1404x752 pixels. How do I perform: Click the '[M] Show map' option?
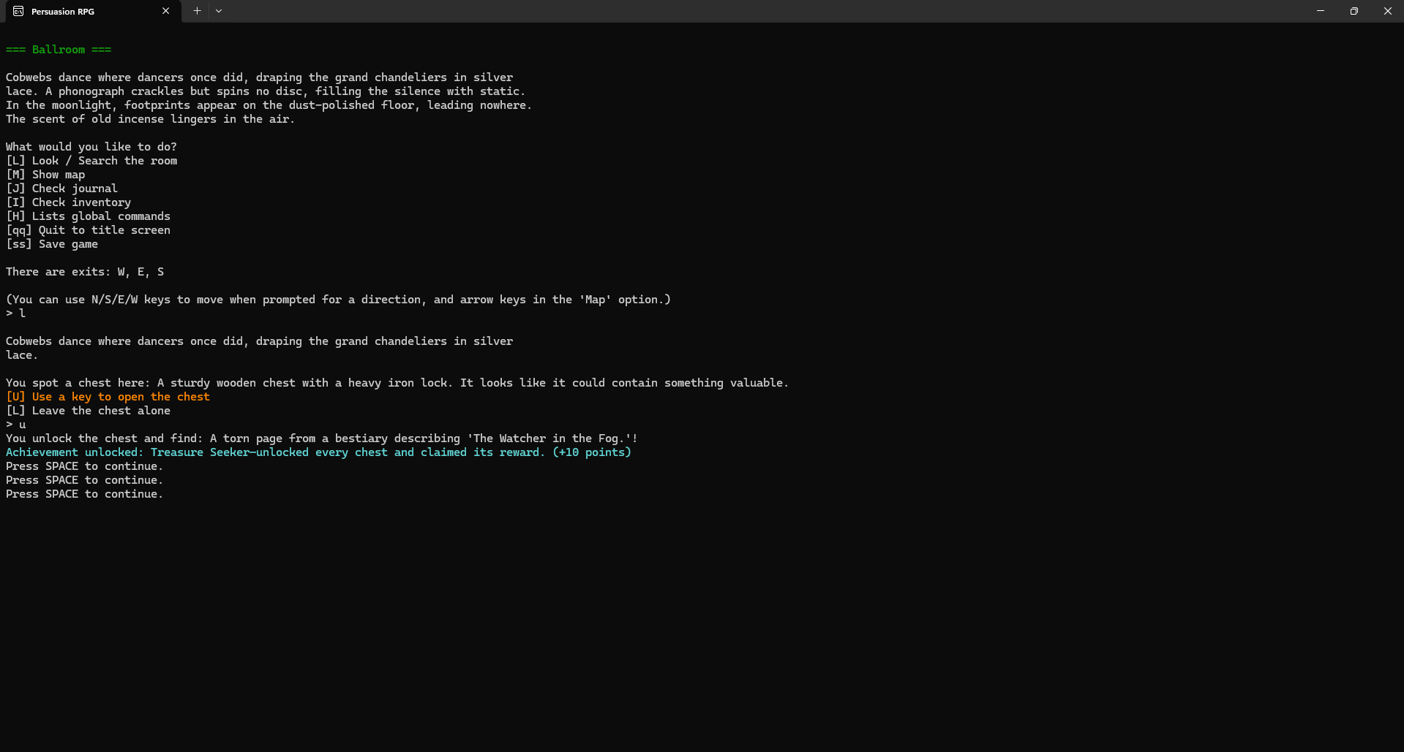[x=45, y=175]
